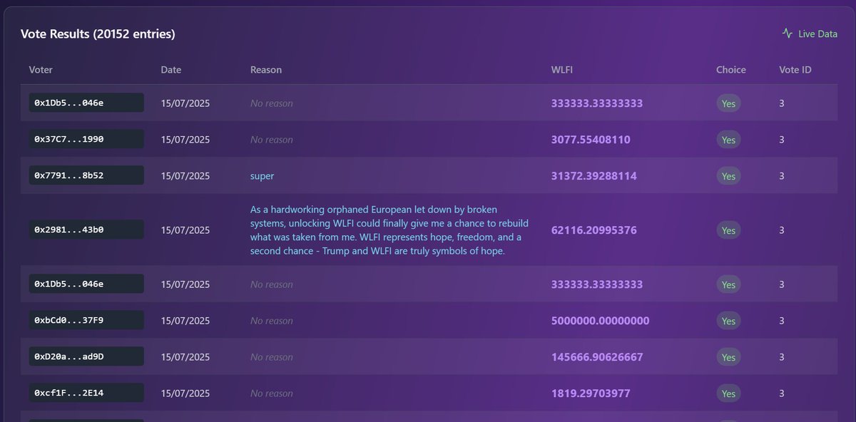The height and width of the screenshot is (422, 856).
Task: Open voter address 0x37C7...1990
Action: [86, 140]
